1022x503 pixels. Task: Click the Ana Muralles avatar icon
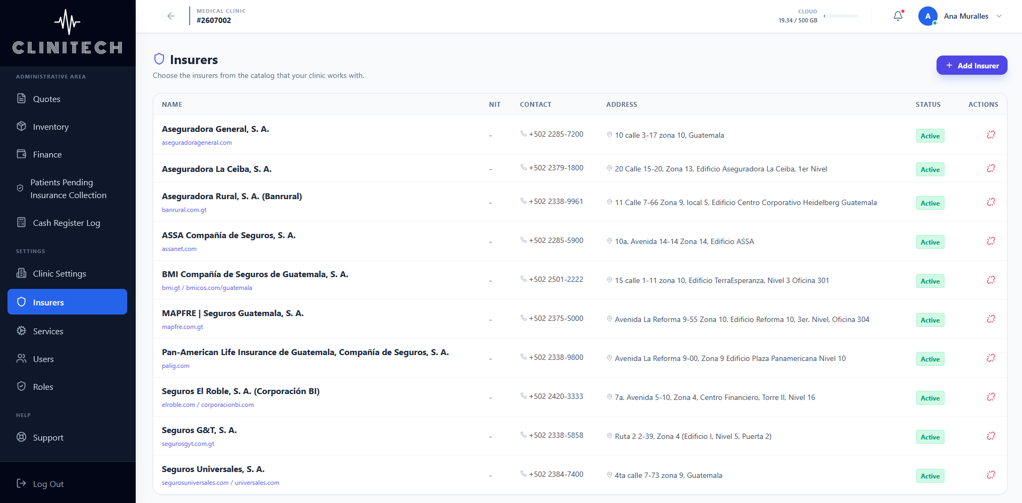coord(928,16)
